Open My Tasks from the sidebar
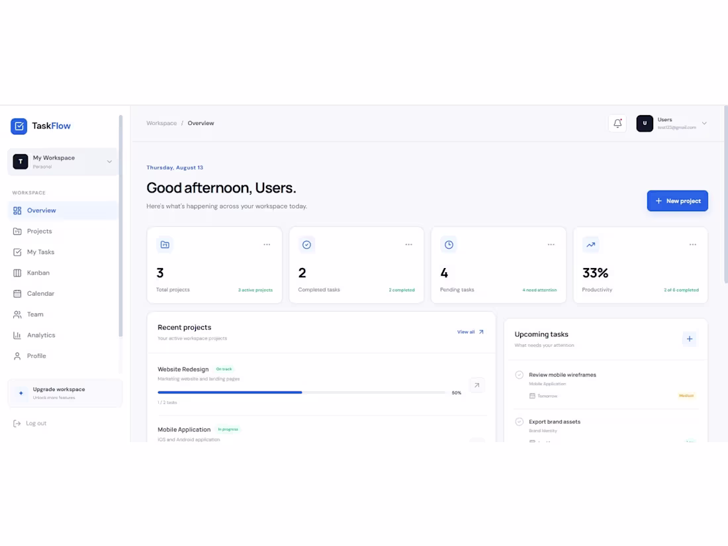Image resolution: width=728 pixels, height=546 pixels. tap(63, 252)
